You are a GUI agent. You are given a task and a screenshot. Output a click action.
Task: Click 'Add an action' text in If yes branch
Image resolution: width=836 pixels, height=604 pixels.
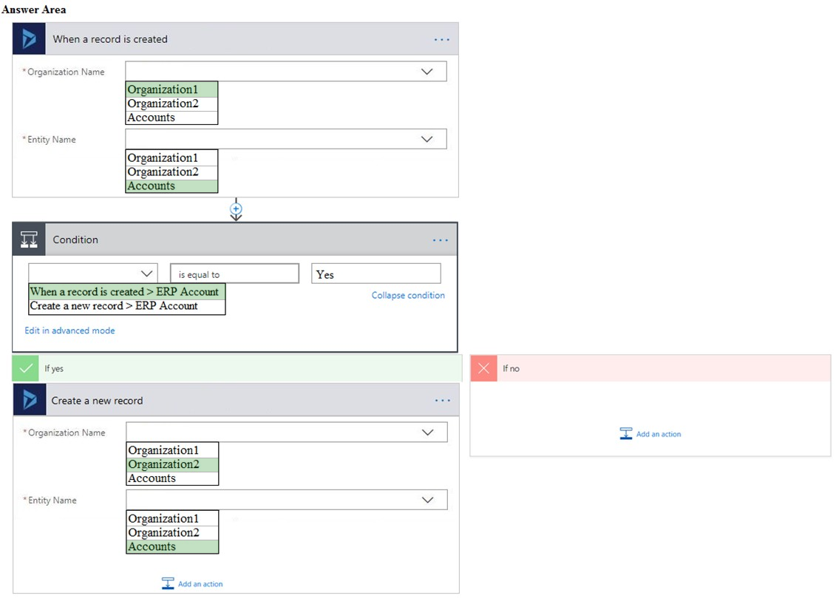point(200,584)
